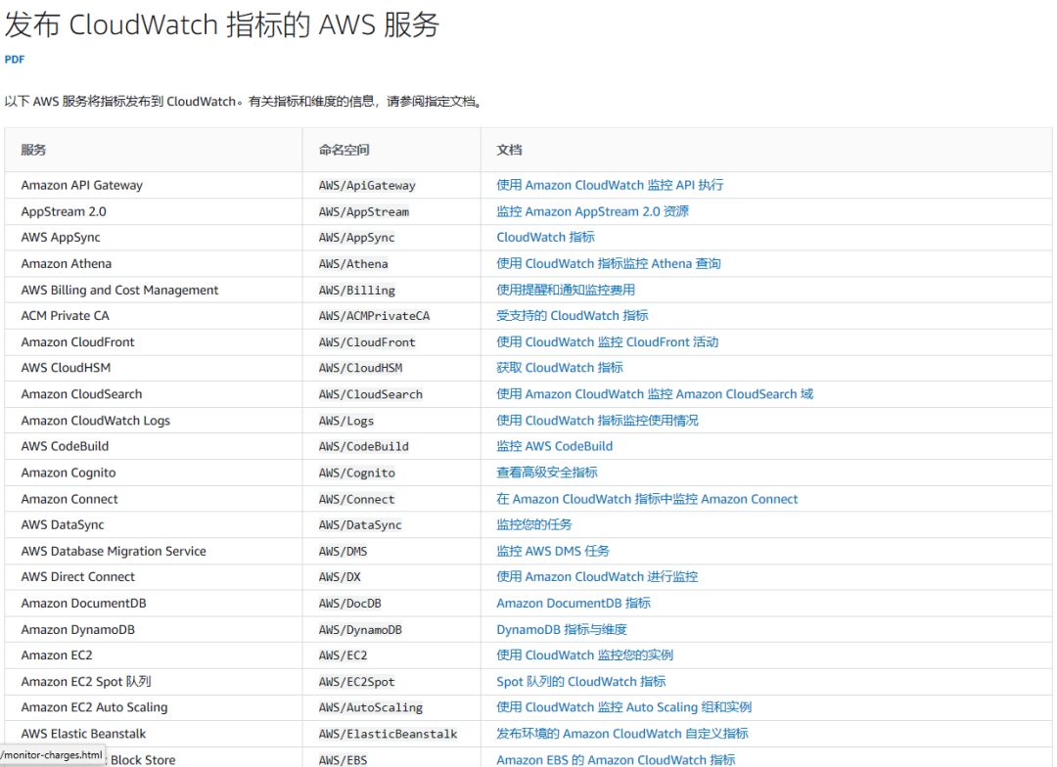Open the 使用 CloudWatch 监控您的实例 link
Screen dimensions: 1057x767
click(x=584, y=655)
